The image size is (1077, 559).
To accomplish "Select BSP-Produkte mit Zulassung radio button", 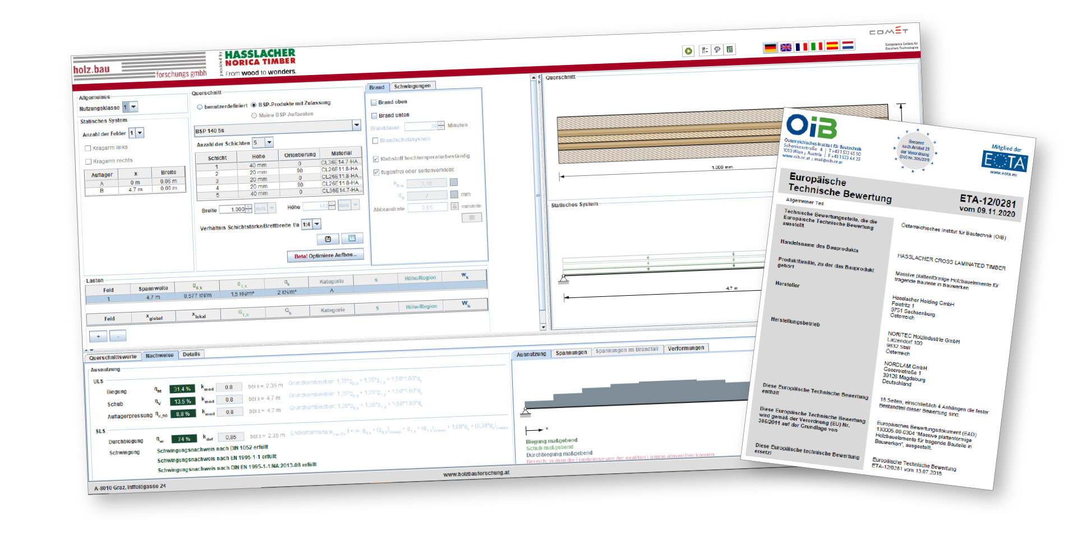I will (254, 105).
